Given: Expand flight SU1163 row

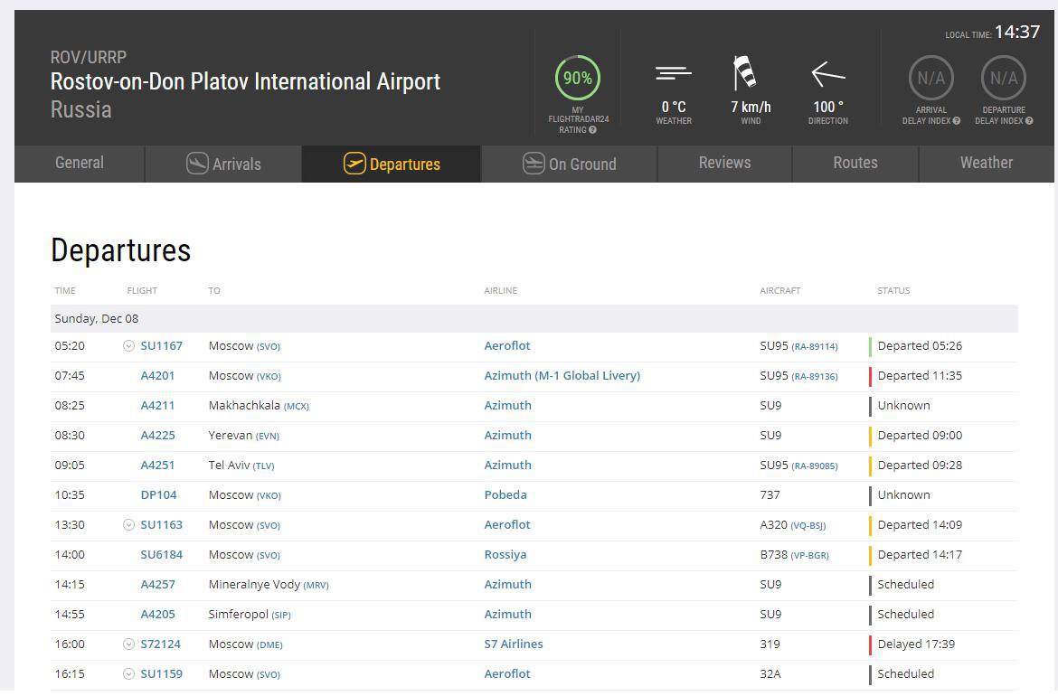Looking at the screenshot, I should point(129,524).
